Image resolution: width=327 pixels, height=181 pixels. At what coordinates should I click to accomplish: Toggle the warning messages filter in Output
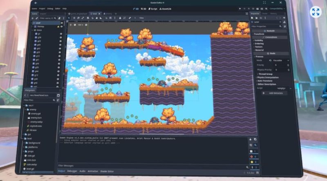[253, 162]
